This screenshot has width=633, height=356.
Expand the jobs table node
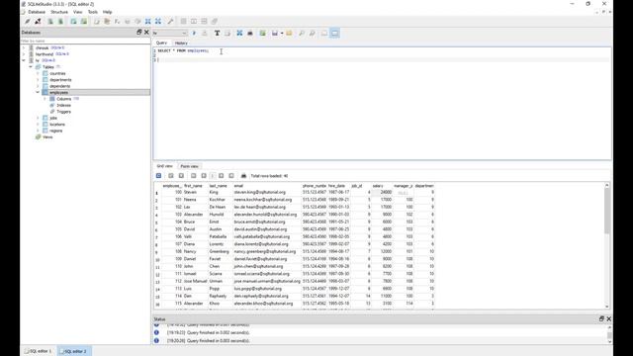pos(38,118)
